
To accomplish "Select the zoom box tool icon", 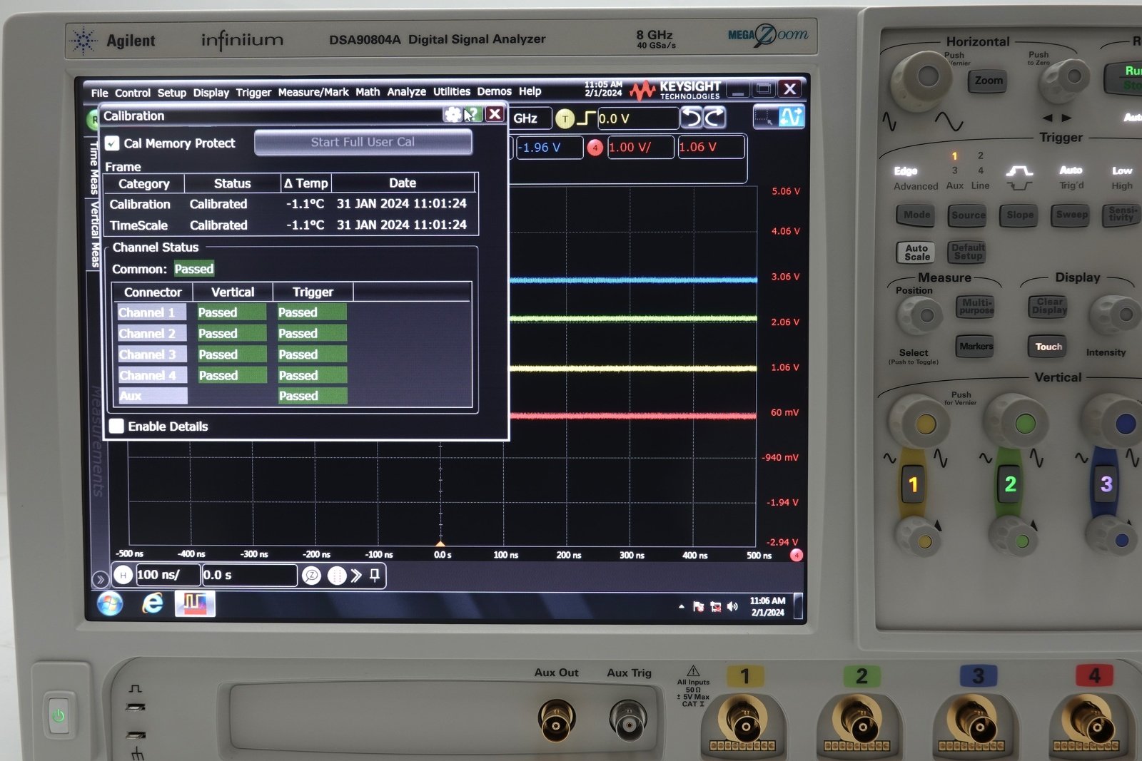I will pos(765,118).
